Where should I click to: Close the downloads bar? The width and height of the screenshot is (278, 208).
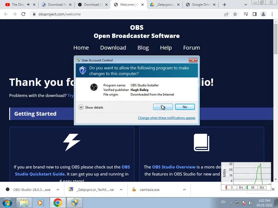pos(273,189)
